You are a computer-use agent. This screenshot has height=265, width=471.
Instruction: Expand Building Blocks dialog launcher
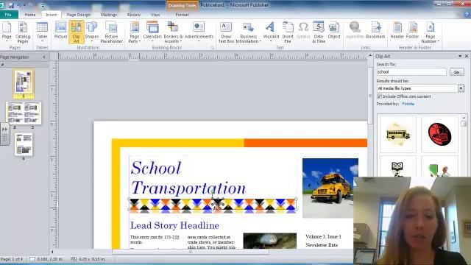tap(213, 48)
